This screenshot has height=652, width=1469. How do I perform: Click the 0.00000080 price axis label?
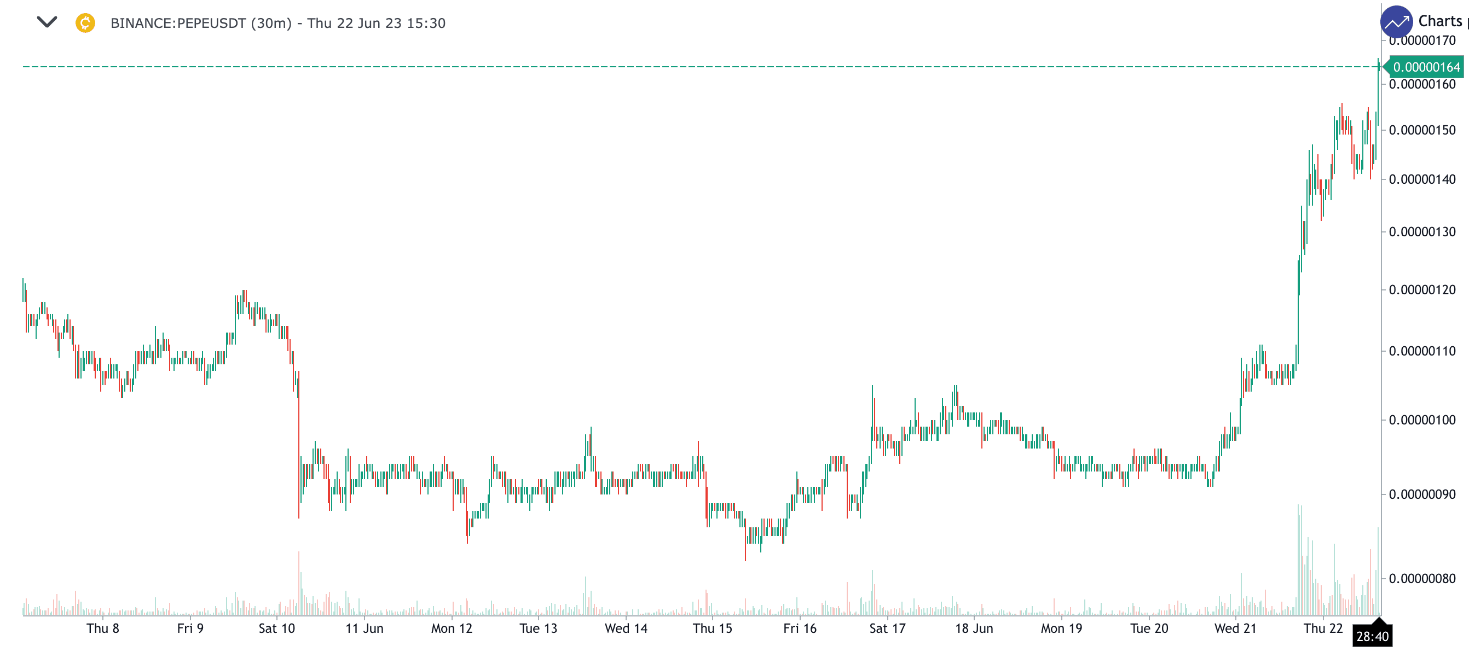[1422, 579]
